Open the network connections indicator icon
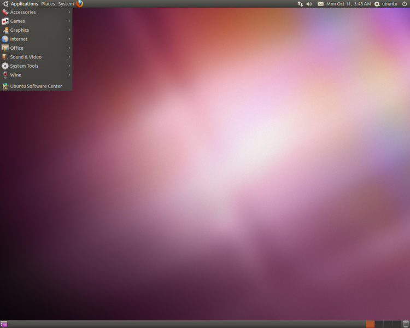This screenshot has width=410, height=328. click(x=300, y=4)
